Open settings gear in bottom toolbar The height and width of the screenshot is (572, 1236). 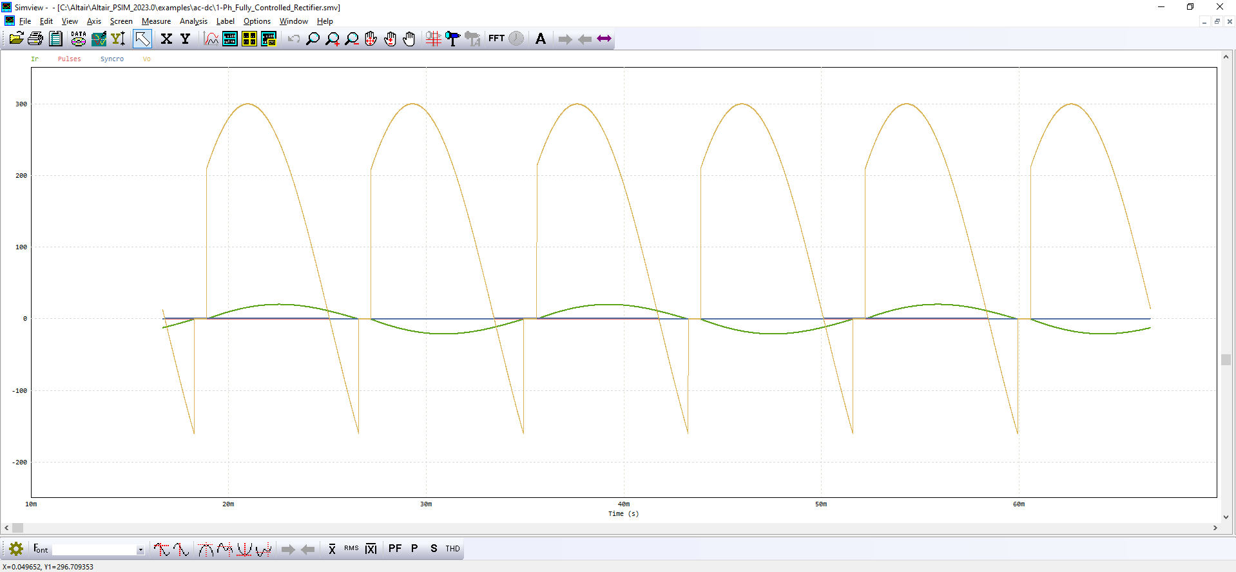pos(16,549)
